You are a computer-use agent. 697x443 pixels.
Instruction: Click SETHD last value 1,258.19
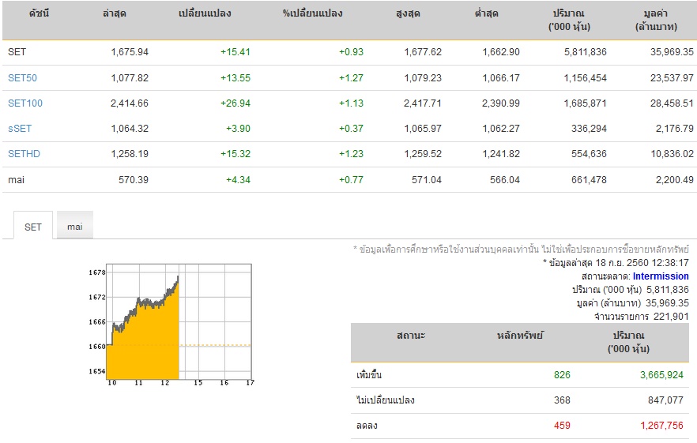[130, 154]
